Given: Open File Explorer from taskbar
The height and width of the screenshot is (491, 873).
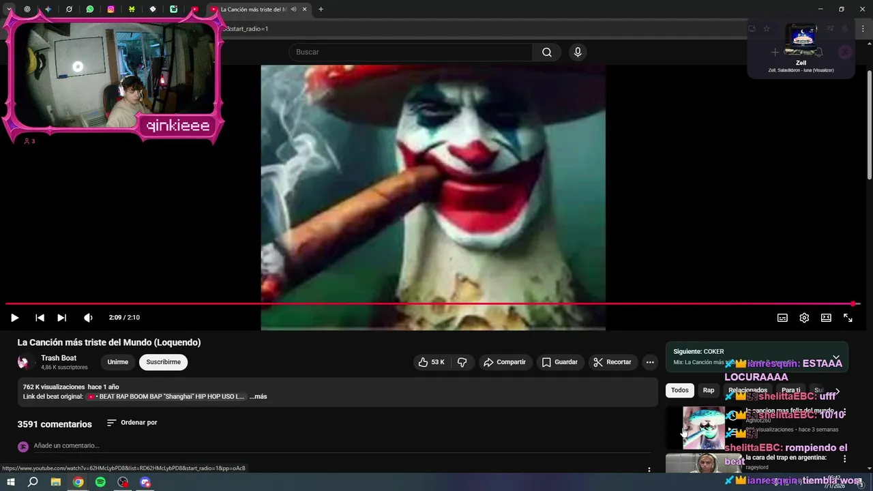Looking at the screenshot, I should (x=56, y=482).
